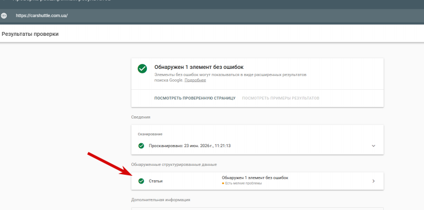
Task: Click 'ПОСМОТРЕТЬ ПРОВЕРЕННУЮ СТРАНИЦУ' button
Action: (195, 98)
